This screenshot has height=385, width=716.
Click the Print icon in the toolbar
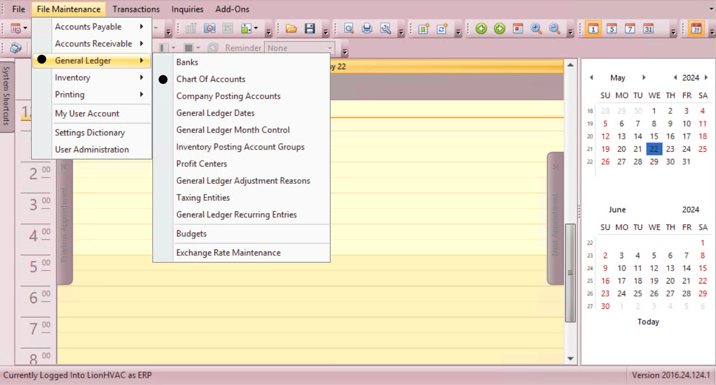click(x=367, y=29)
